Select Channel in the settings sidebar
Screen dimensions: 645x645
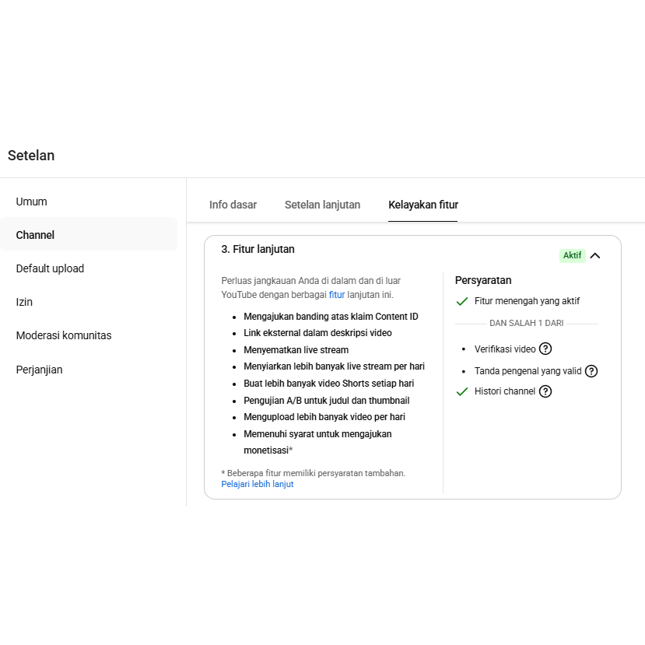(35, 235)
